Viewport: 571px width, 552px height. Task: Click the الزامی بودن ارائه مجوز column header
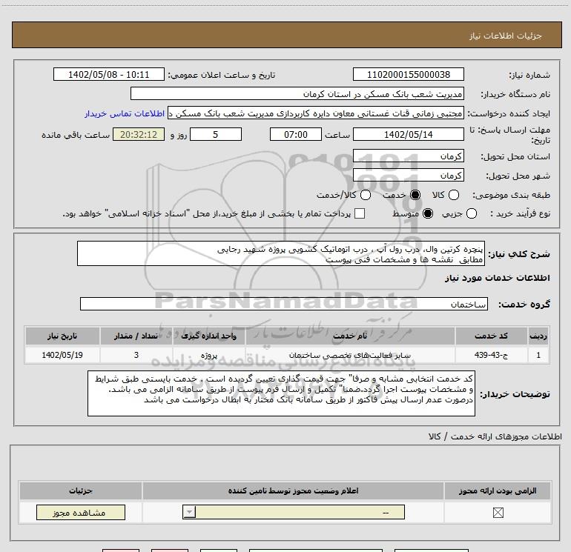pos(498,491)
